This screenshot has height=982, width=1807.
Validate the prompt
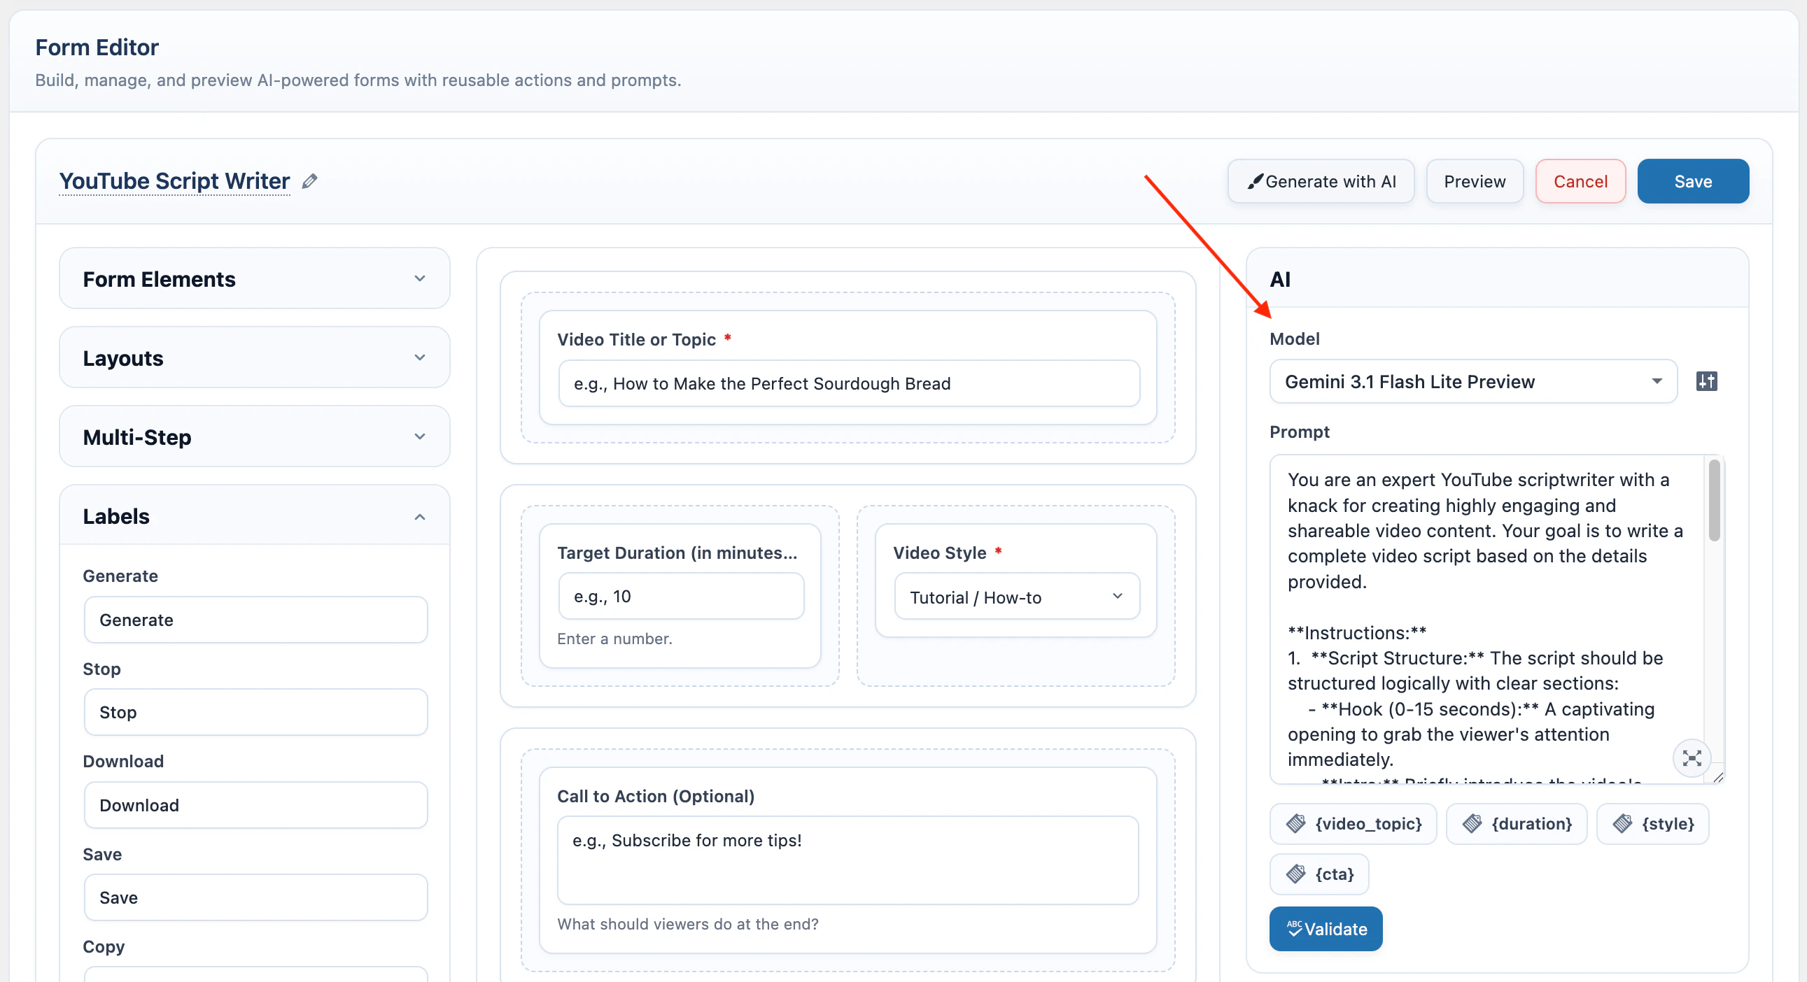coord(1326,929)
